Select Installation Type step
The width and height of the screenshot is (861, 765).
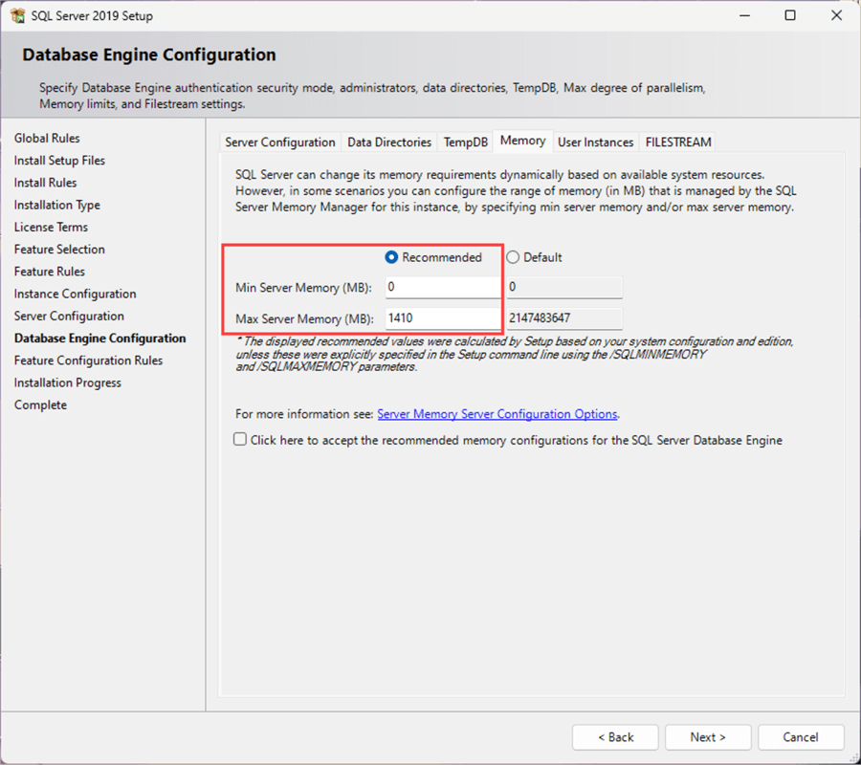57,205
